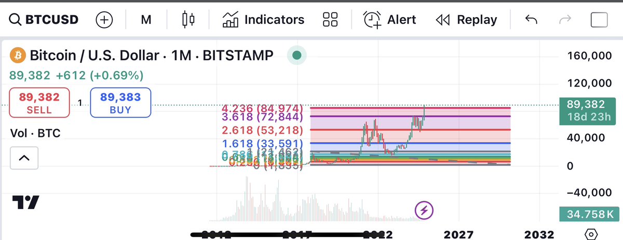The height and width of the screenshot is (240, 623).
Task: Click the 89,382 SELL button
Action: point(39,102)
